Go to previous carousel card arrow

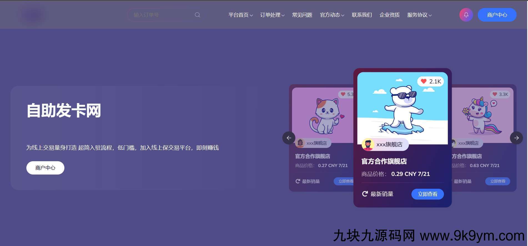tap(289, 138)
